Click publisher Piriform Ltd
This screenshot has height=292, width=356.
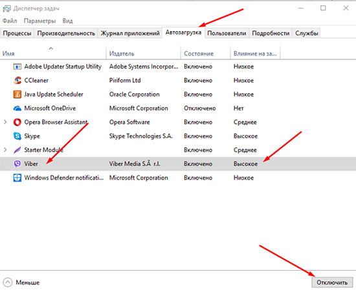pyautogui.click(x=125, y=80)
